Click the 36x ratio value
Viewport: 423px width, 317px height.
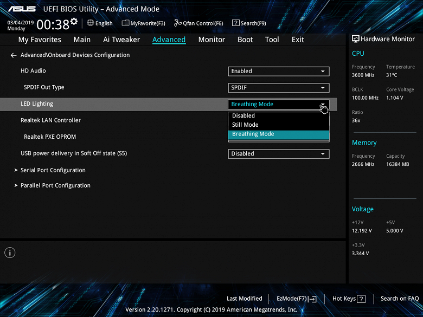[x=356, y=120]
